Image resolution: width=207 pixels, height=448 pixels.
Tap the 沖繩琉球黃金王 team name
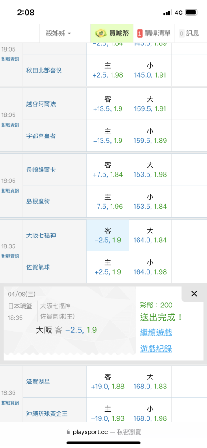tap(47, 414)
